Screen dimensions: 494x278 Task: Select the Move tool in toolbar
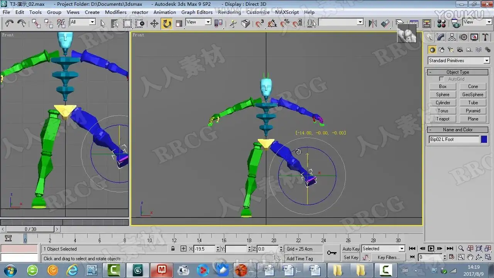(x=154, y=24)
